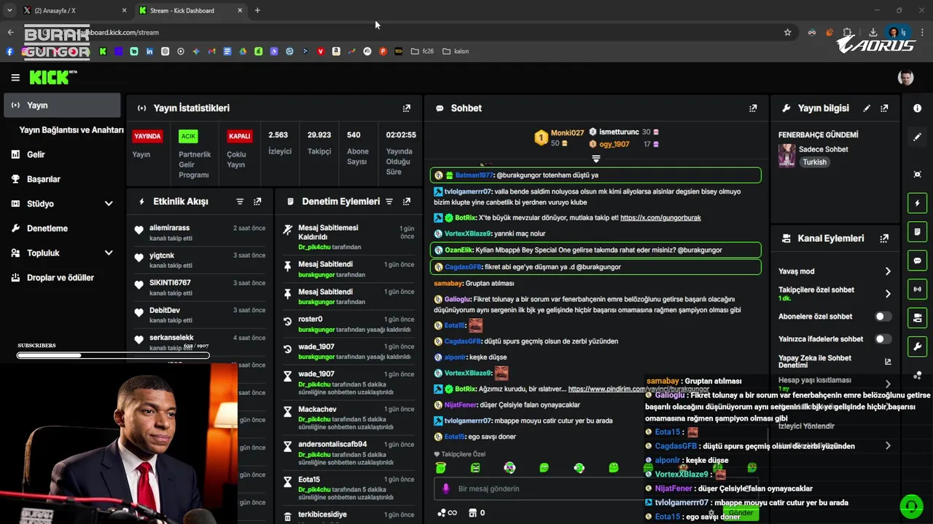The image size is (933, 524).
Task: Open Takipçilere özel sohbet settings chevron
Action: 888,294
